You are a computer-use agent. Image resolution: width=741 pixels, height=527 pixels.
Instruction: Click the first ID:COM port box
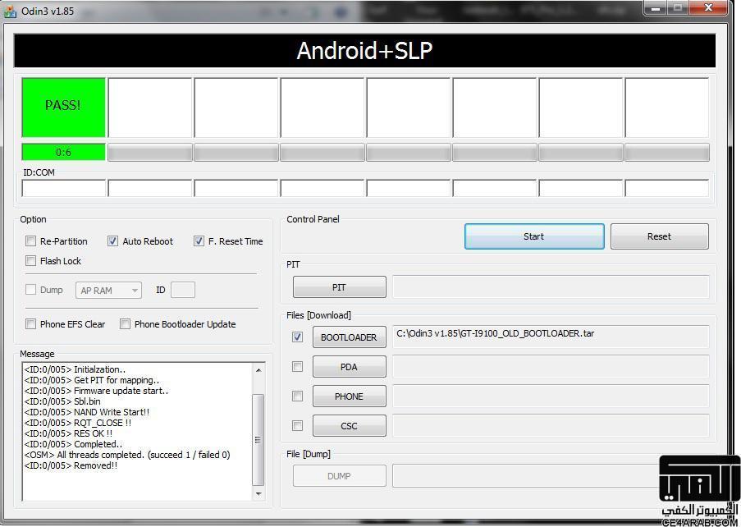point(64,188)
